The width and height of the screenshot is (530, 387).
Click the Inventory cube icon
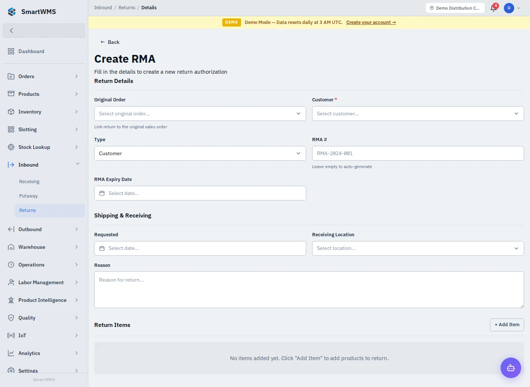[x=11, y=112]
